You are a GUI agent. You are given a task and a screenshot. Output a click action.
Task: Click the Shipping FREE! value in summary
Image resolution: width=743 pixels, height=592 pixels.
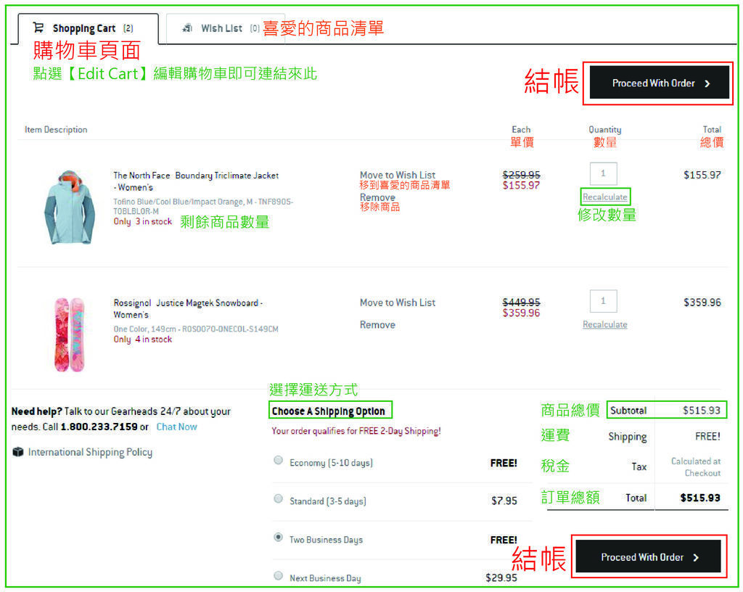coord(707,436)
